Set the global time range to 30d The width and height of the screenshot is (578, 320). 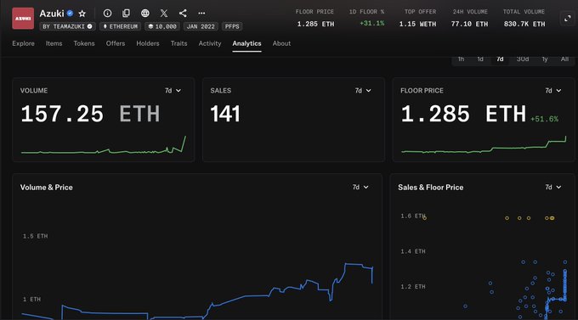523,59
